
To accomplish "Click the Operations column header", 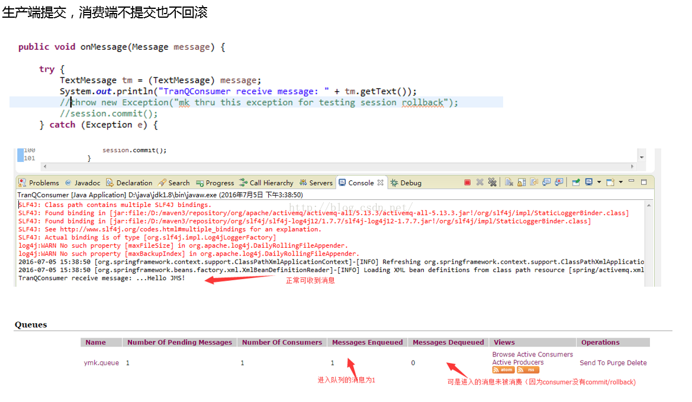I will click(613, 342).
